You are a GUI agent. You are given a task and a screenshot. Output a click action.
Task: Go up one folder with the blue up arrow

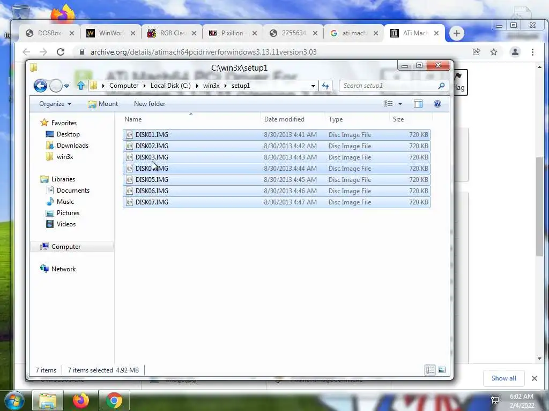coord(81,86)
